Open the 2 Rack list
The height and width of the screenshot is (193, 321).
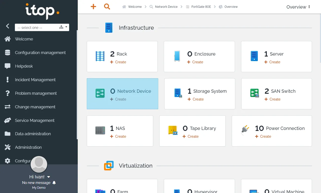pyautogui.click(x=119, y=54)
